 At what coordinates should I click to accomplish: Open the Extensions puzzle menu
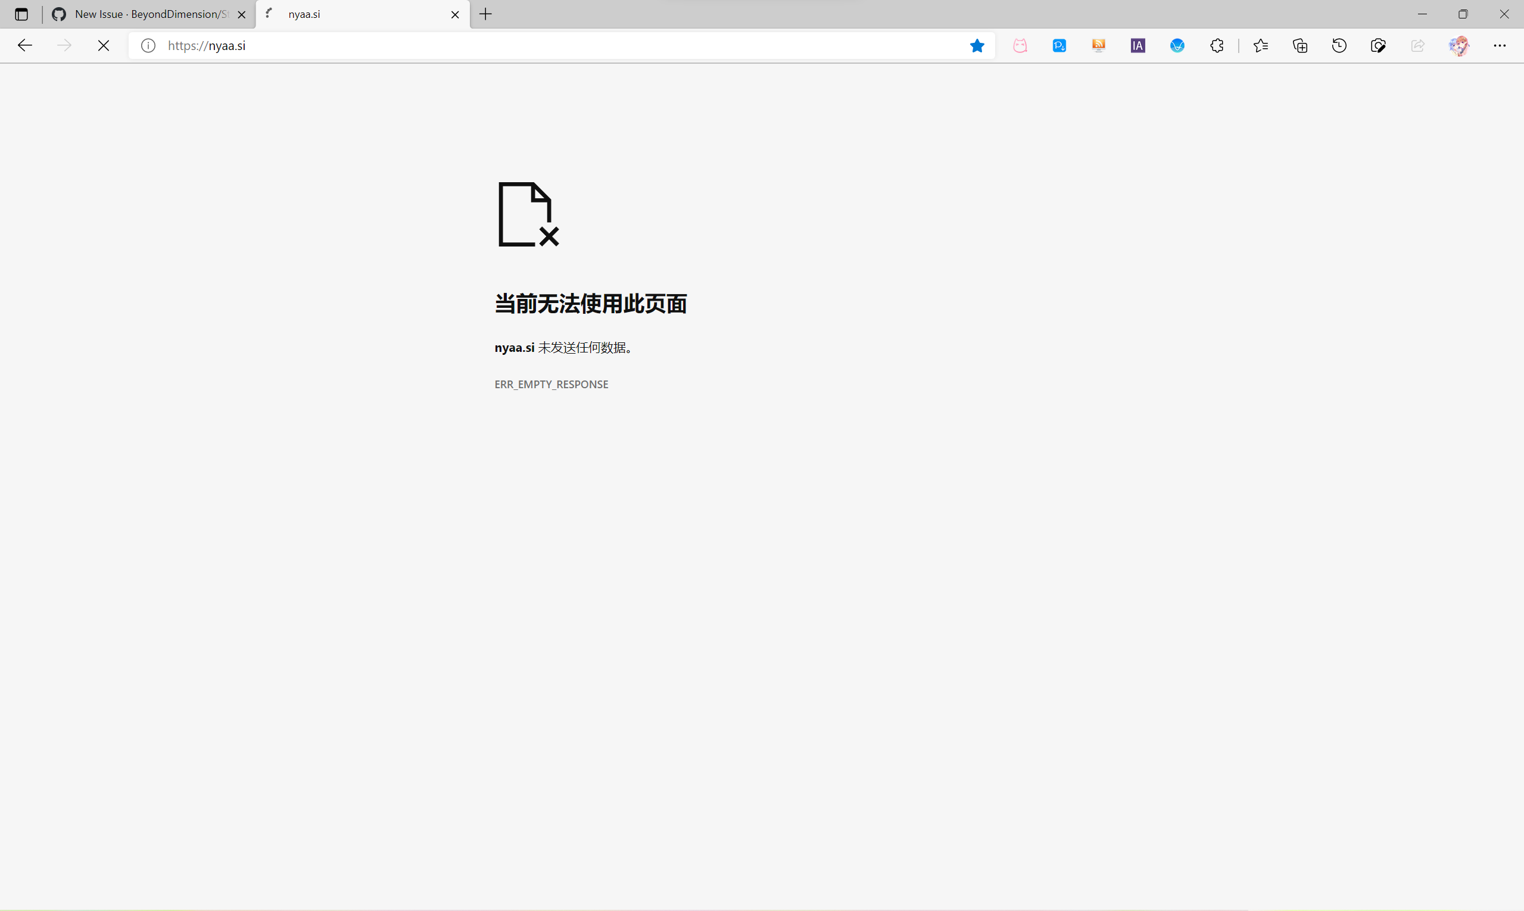click(x=1217, y=45)
